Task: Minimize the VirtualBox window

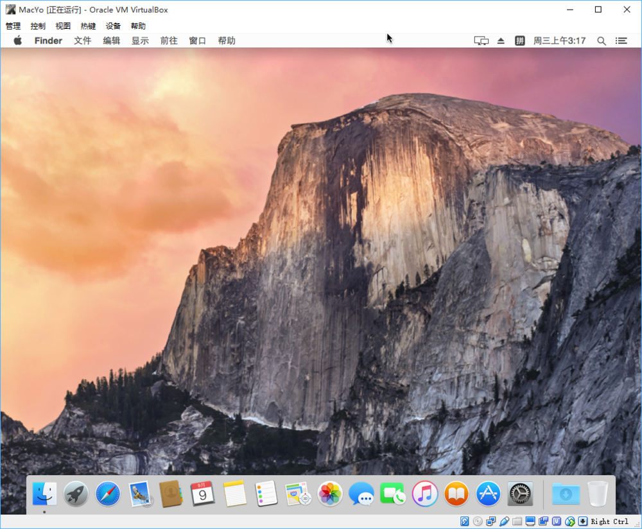Action: click(570, 10)
